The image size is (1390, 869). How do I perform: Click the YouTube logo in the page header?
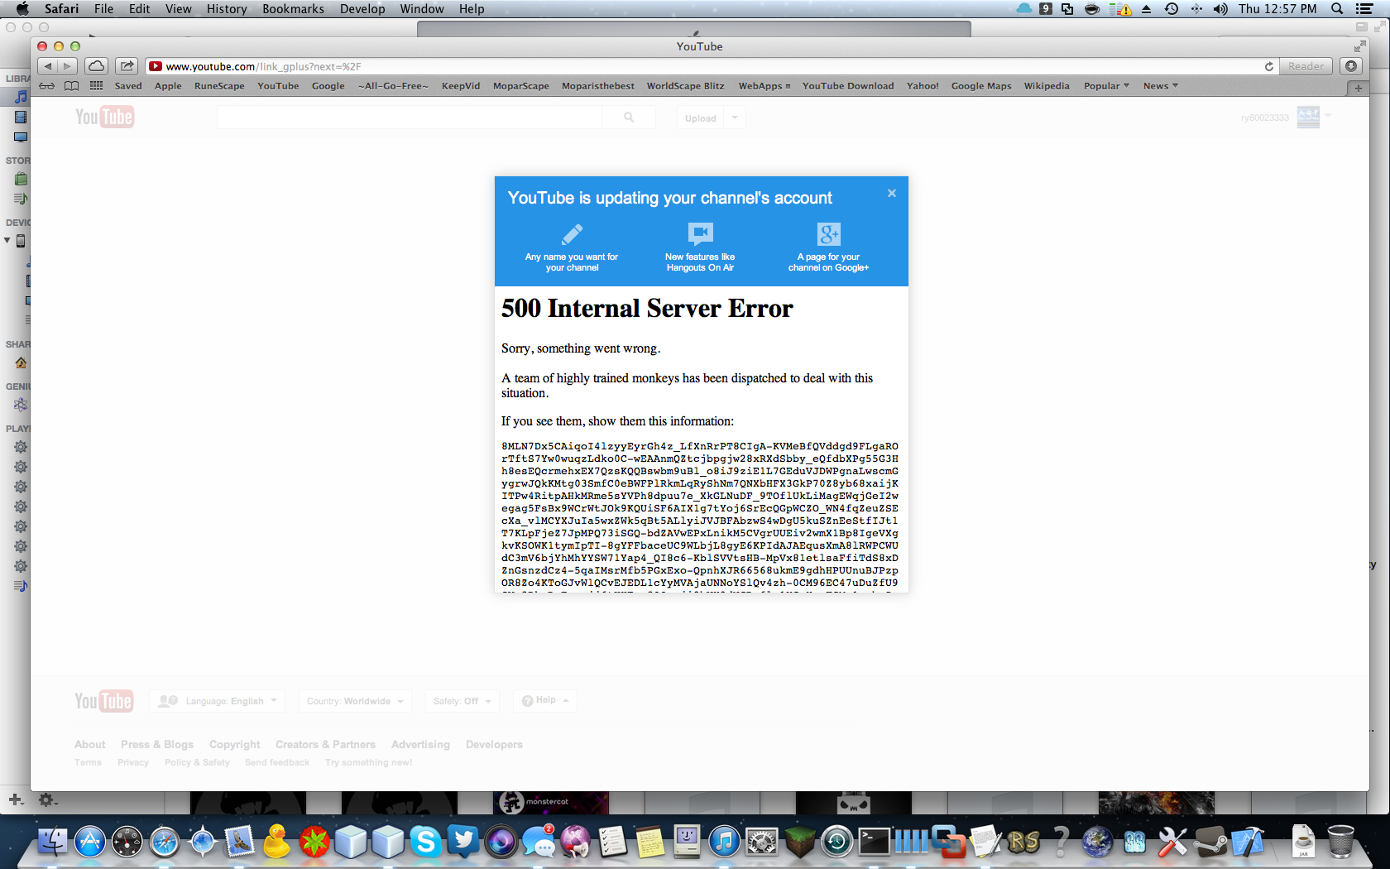point(104,117)
